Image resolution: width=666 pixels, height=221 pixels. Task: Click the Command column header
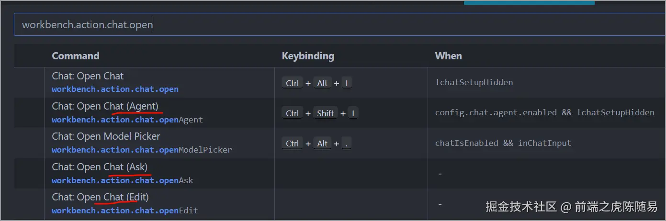click(x=76, y=56)
